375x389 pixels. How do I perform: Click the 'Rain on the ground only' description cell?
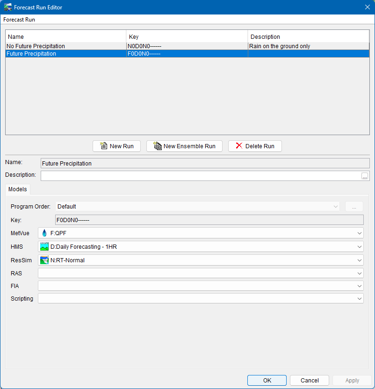click(x=309, y=46)
